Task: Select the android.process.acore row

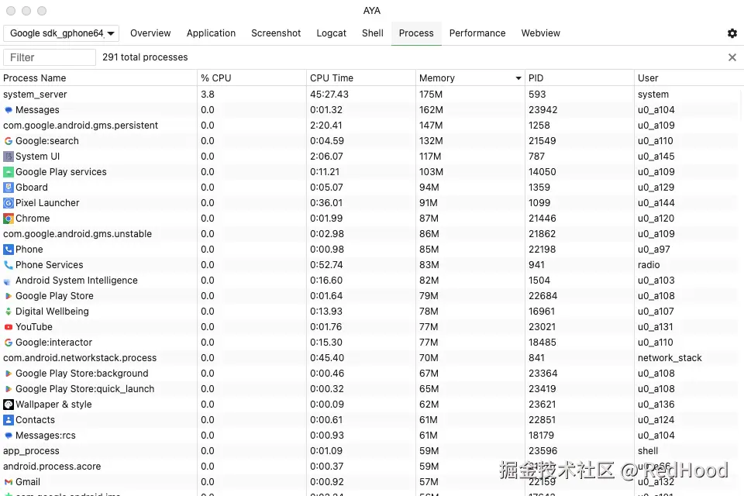Action: 372,467
